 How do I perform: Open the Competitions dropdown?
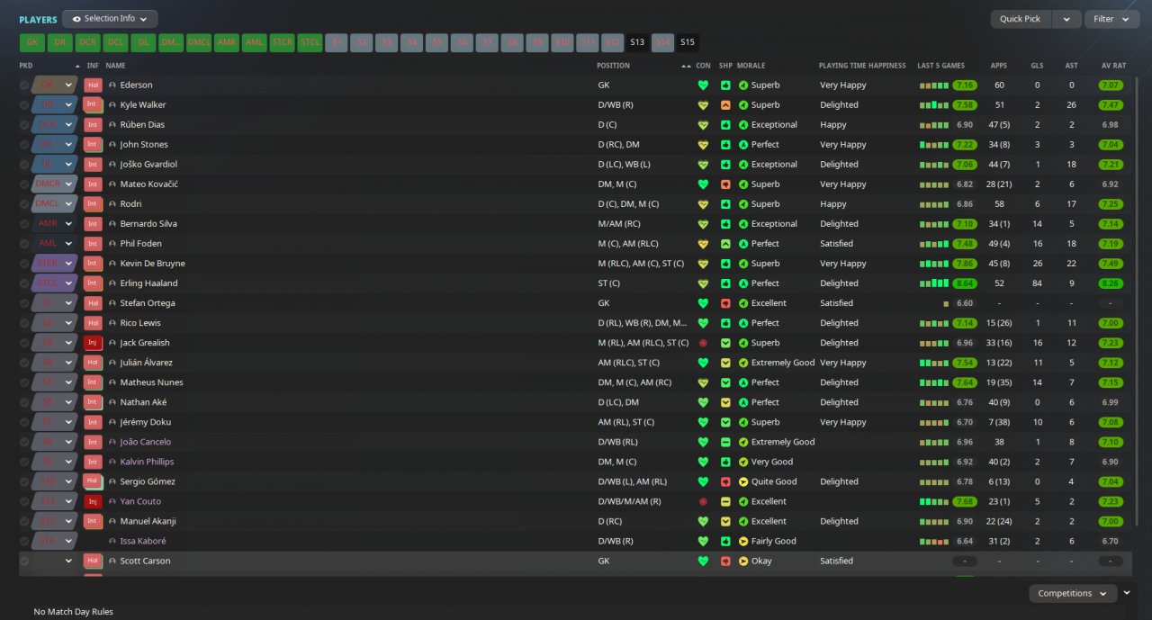tap(1073, 594)
